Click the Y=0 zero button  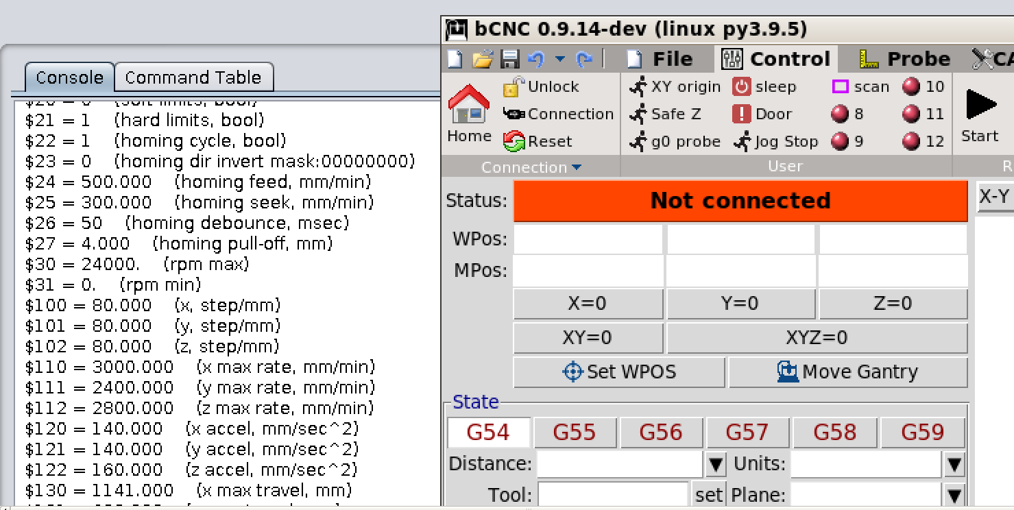pyautogui.click(x=740, y=304)
